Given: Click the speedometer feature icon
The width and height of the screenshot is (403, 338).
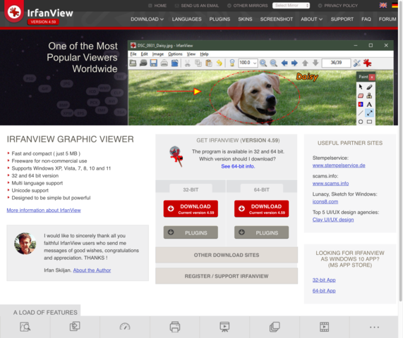Looking at the screenshot, I should coord(125,327).
